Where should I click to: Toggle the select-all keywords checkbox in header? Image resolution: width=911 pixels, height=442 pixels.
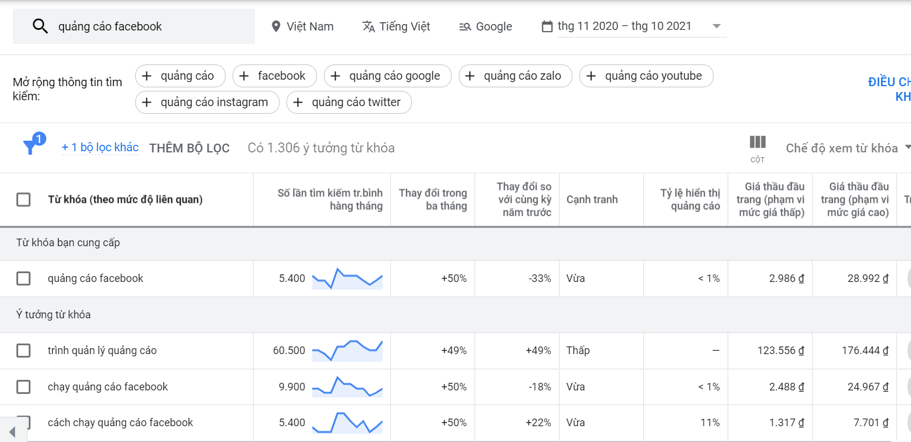[23, 200]
